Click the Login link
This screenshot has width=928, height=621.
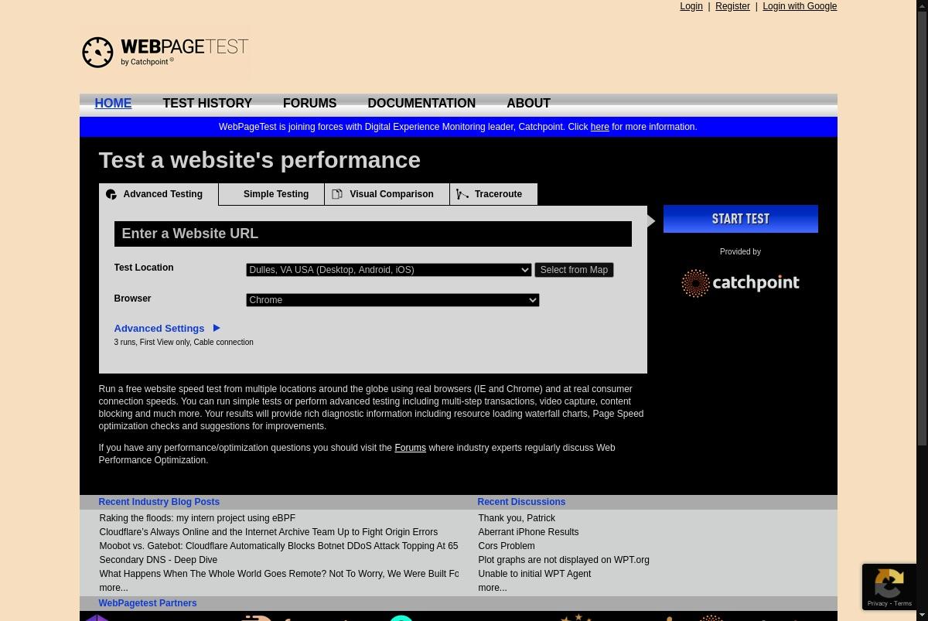691,6
